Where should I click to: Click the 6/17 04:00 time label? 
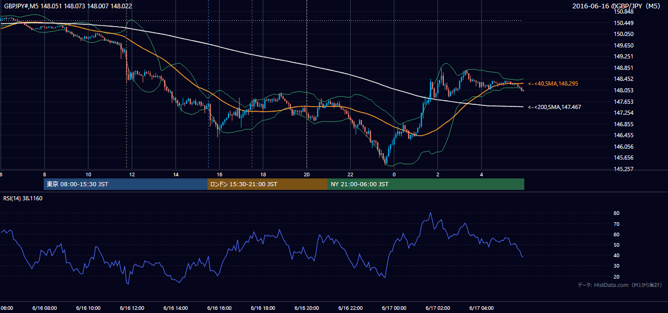pos(481,308)
